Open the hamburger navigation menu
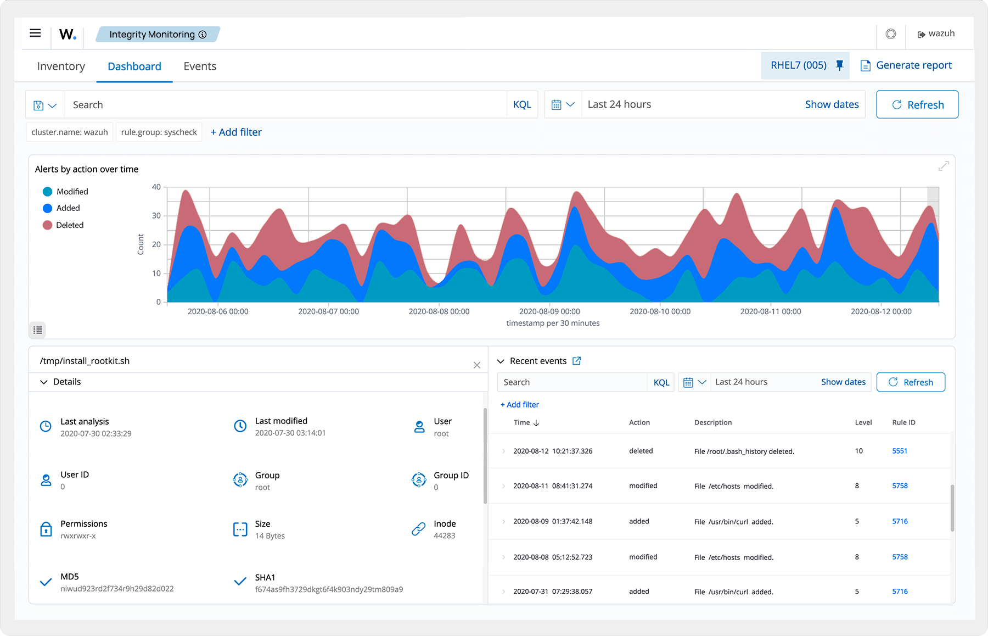Viewport: 988px width, 636px height. point(35,33)
